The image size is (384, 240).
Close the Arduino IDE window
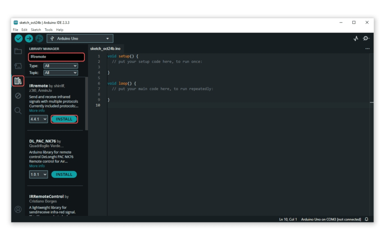[367, 22]
